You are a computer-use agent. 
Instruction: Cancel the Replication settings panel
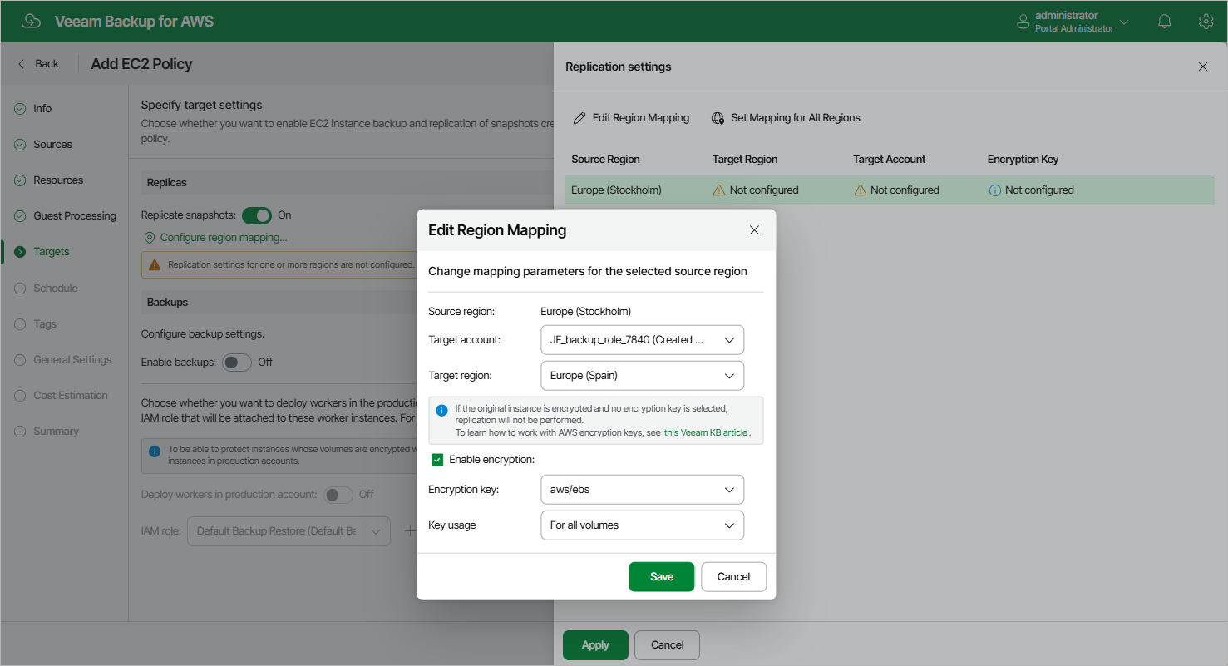pyautogui.click(x=668, y=645)
